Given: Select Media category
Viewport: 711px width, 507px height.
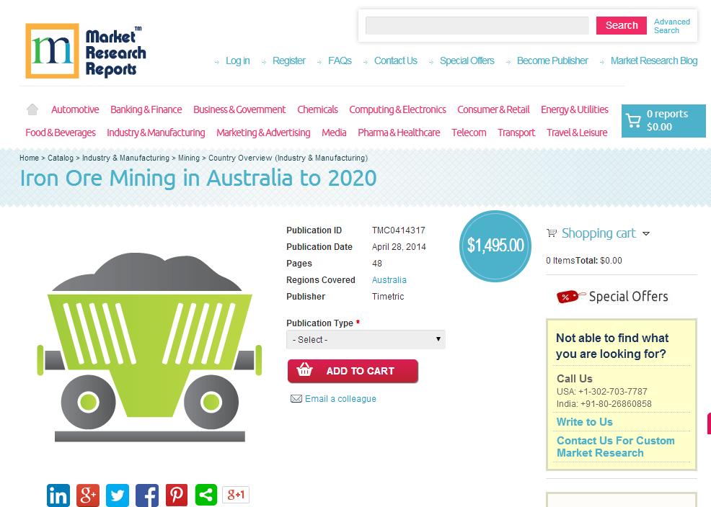Looking at the screenshot, I should [x=334, y=133].
